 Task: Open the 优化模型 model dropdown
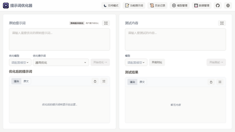pos(20,62)
